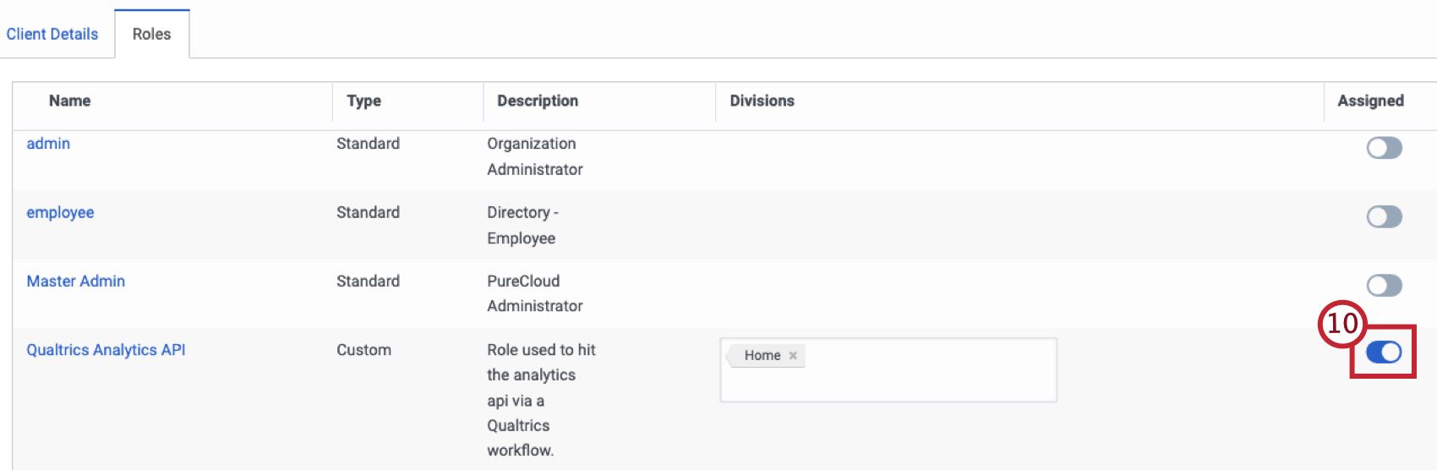Toggle the employee role assignment
This screenshot has height=470, width=1437.
(1384, 216)
